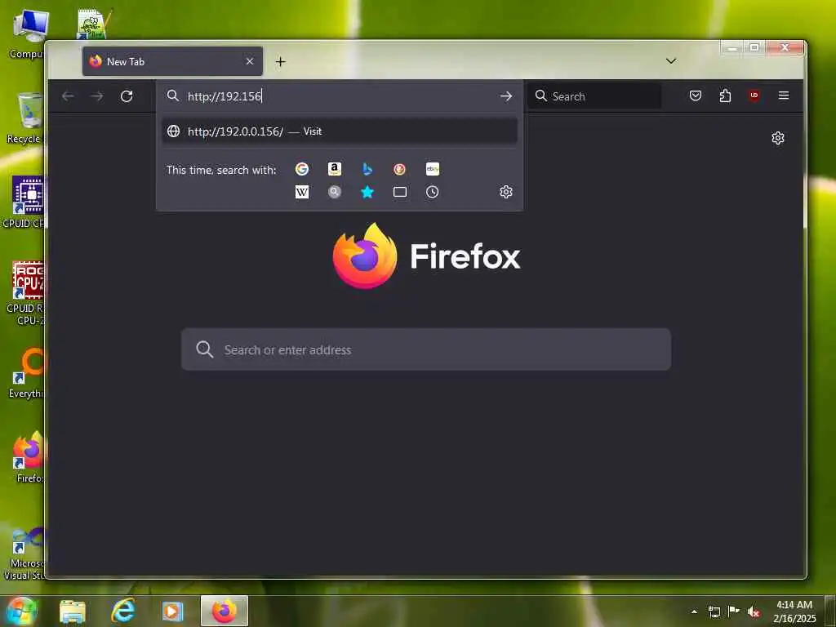Open Windows Explorer from the taskbar
The width and height of the screenshot is (836, 627).
pyautogui.click(x=73, y=611)
